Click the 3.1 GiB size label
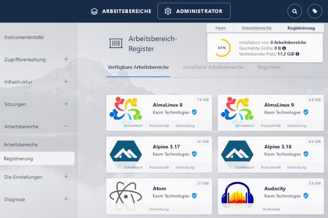This screenshot has width=328, height=218. [x=203, y=183]
